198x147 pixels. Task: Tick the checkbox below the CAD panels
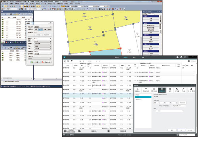tap(4, 82)
